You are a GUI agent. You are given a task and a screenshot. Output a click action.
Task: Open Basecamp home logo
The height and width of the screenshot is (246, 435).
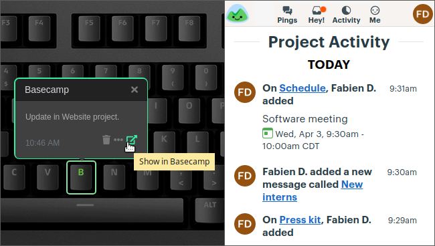click(237, 13)
